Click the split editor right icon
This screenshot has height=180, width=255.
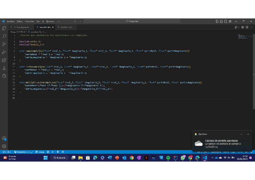point(247,27)
